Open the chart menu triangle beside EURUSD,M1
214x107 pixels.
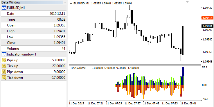[x=71, y=3]
